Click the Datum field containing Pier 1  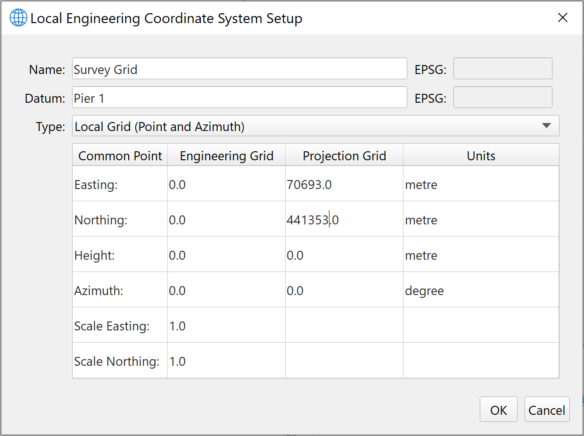(239, 98)
